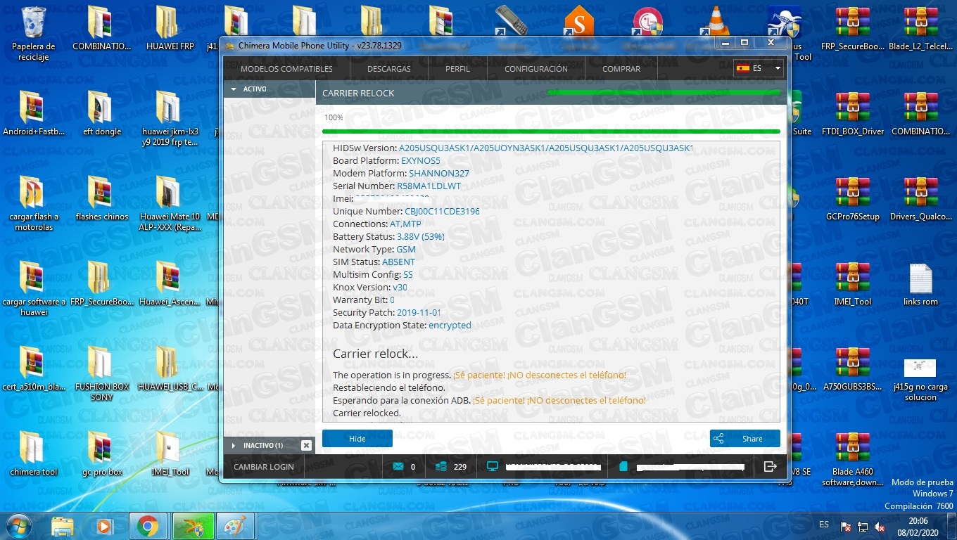Select the huawei jkm-lx3 y9 2019 folder
The width and height of the screenshot is (957, 540).
click(170, 118)
